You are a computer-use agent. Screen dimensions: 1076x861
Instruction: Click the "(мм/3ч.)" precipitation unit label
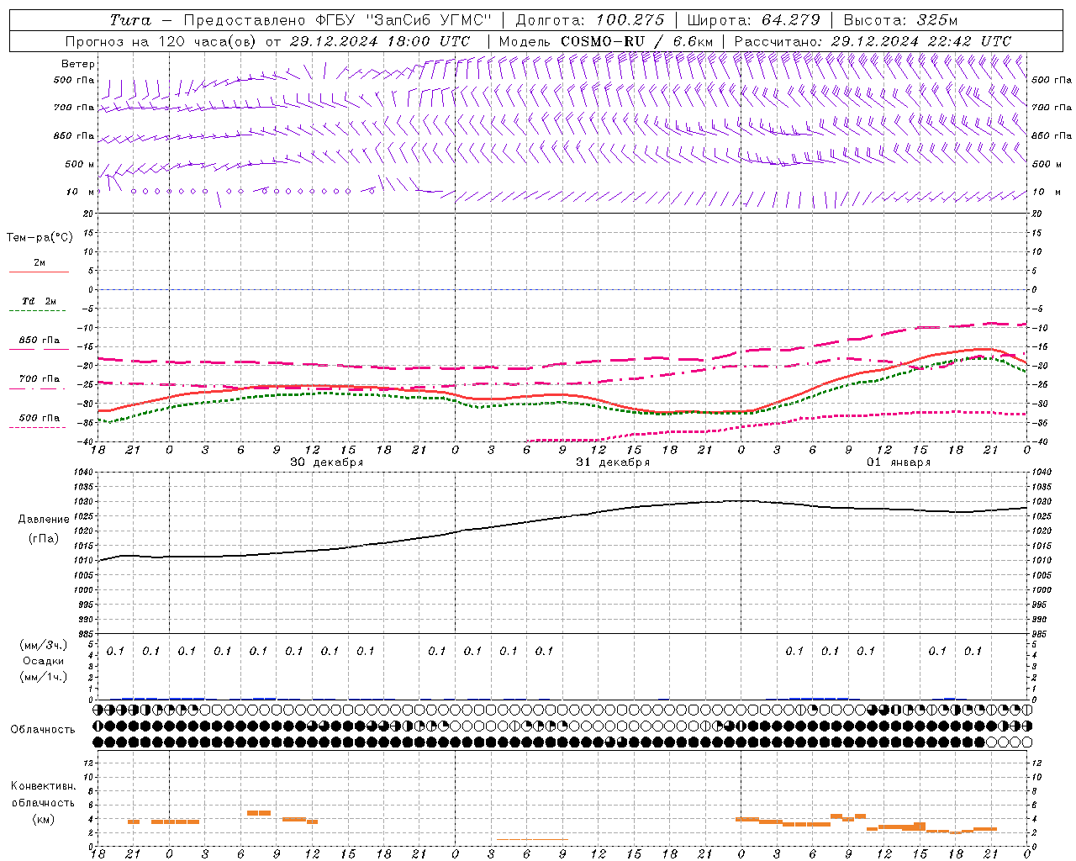(x=43, y=646)
